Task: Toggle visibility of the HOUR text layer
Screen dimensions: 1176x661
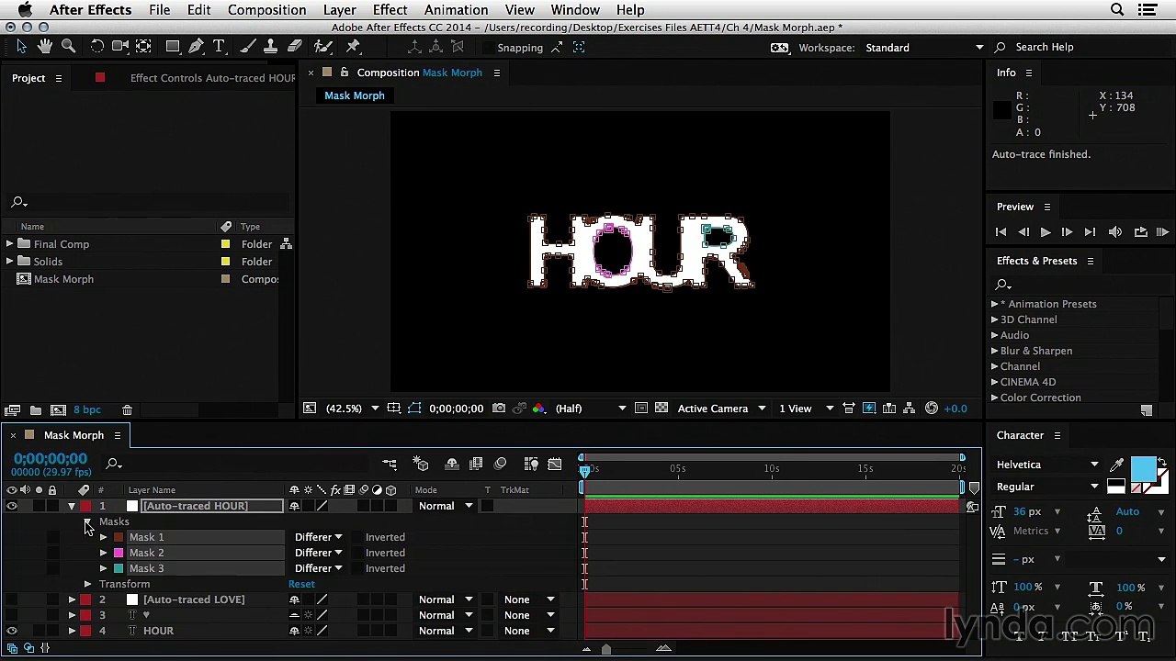Action: 12,631
